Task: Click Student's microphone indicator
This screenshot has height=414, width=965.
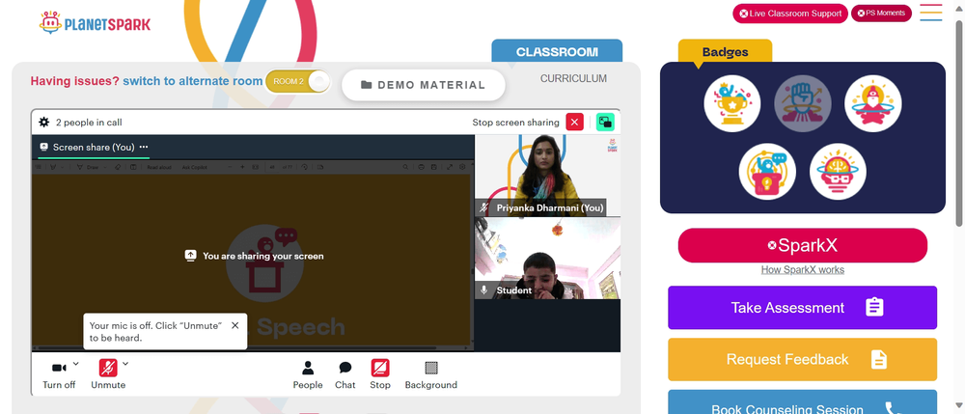Action: (x=484, y=290)
